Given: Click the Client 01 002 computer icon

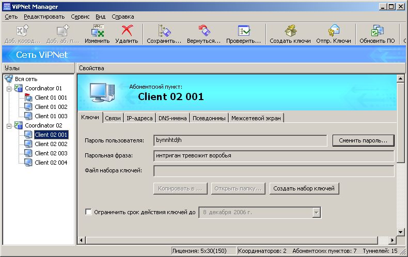Looking at the screenshot, I should pos(28,107).
